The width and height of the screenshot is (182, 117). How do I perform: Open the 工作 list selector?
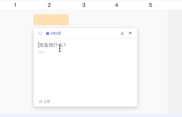(x=45, y=101)
